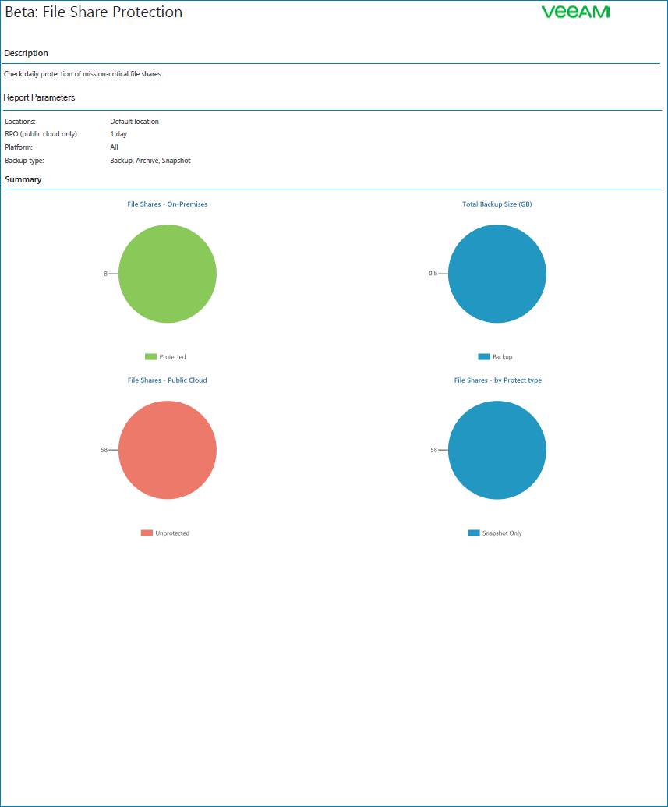Click the green Protected legend swatch

[x=150, y=356]
